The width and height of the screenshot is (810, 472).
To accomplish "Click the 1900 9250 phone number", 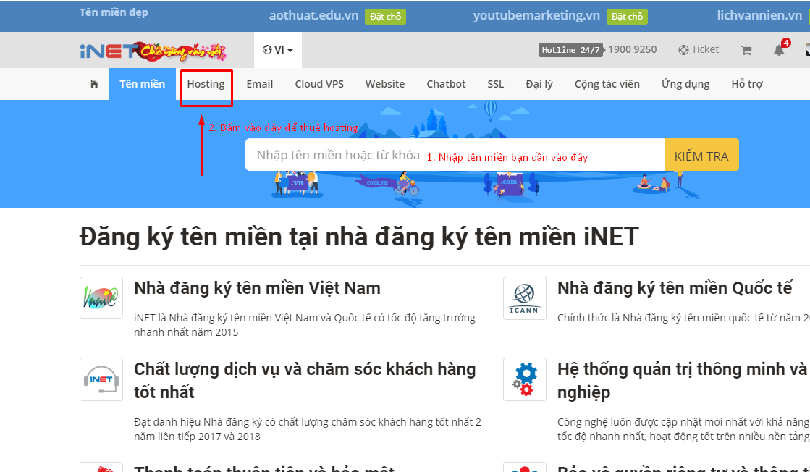I will click(x=633, y=49).
